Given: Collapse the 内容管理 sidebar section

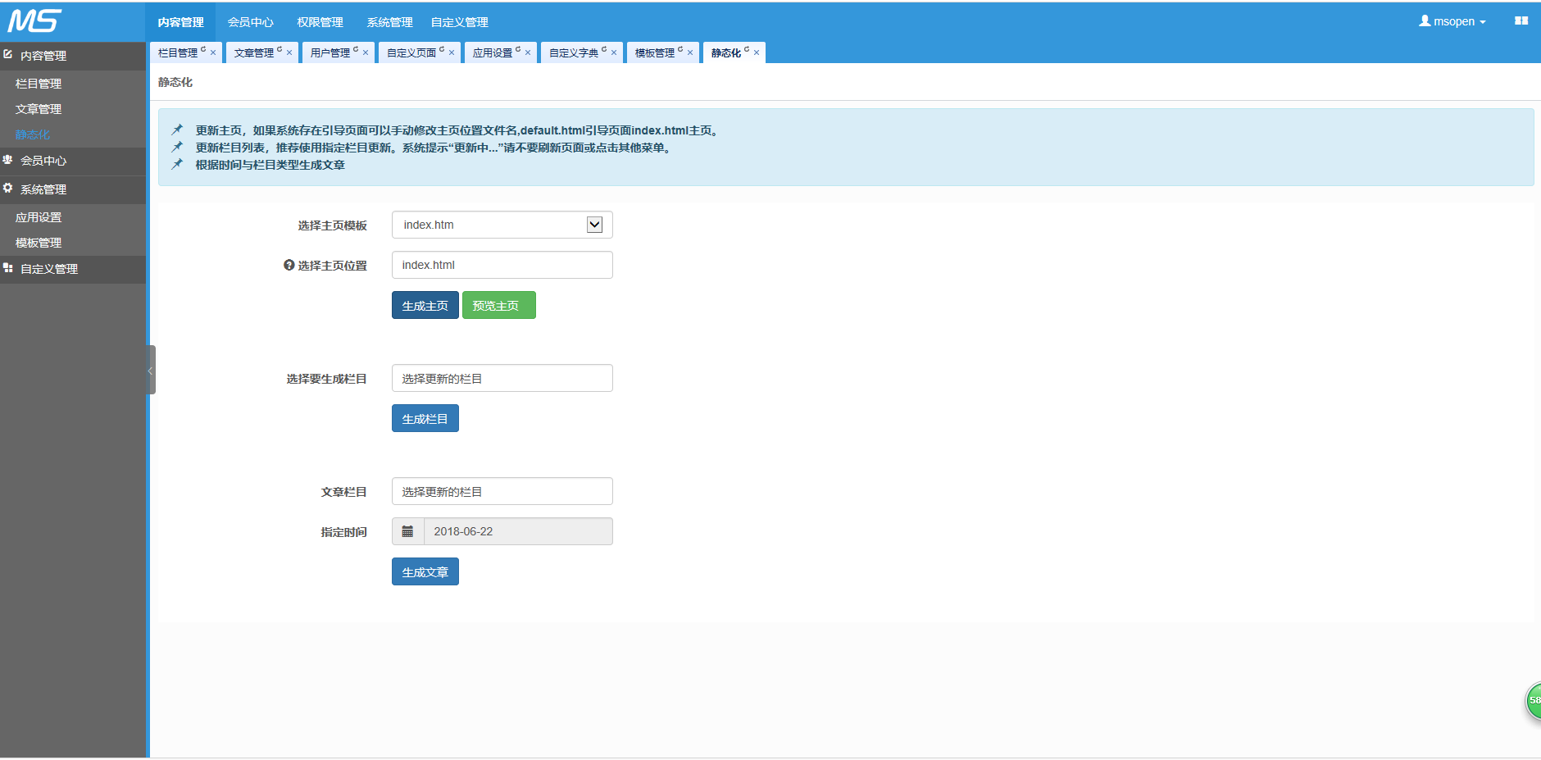Looking at the screenshot, I should 73,56.
